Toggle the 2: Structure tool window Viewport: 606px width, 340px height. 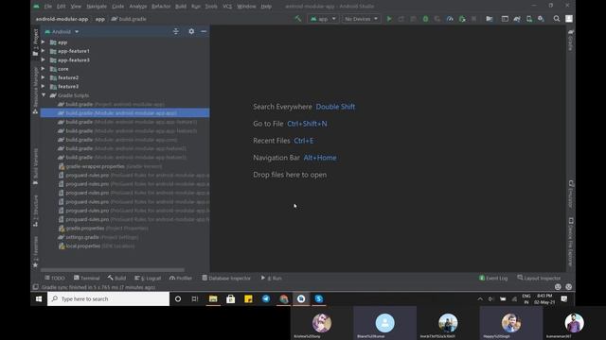coord(36,211)
